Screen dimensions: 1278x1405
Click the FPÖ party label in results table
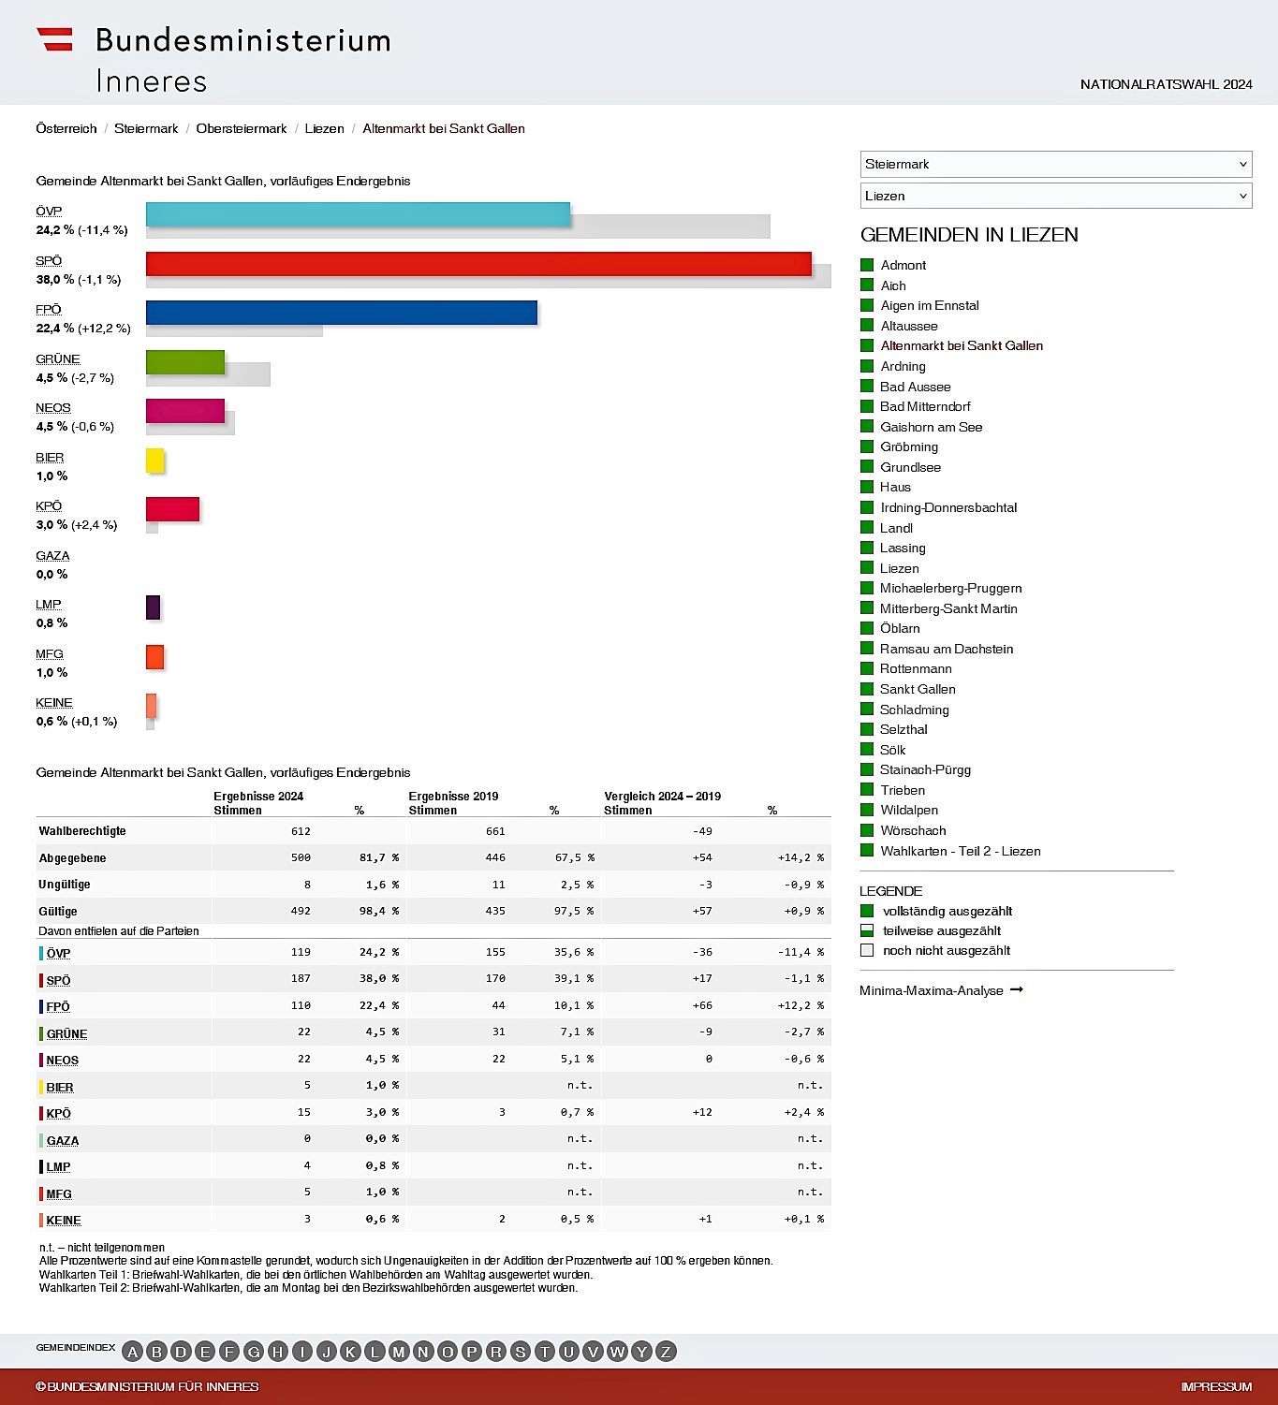(58, 1006)
